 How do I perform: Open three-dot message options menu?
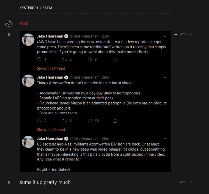click(175, 34)
